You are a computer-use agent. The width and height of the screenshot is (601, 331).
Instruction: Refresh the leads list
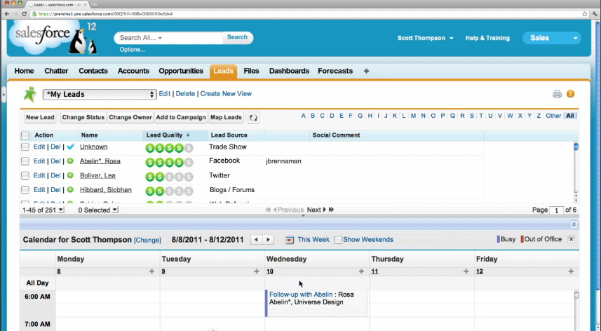(x=253, y=118)
